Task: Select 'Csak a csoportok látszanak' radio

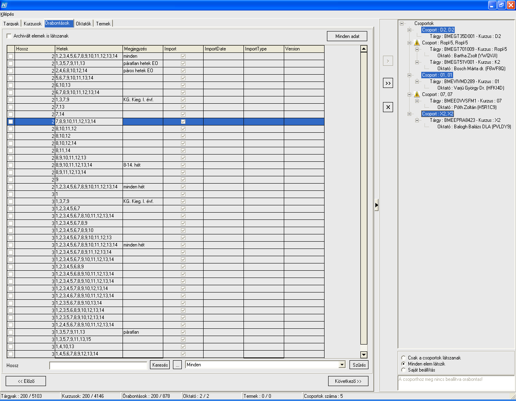Action: click(404, 358)
